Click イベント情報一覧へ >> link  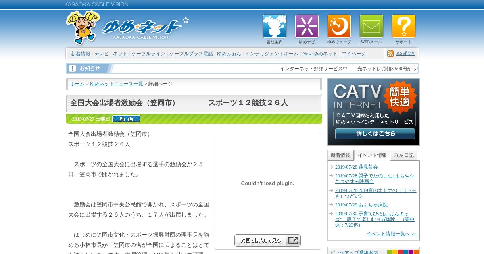tap(391, 234)
